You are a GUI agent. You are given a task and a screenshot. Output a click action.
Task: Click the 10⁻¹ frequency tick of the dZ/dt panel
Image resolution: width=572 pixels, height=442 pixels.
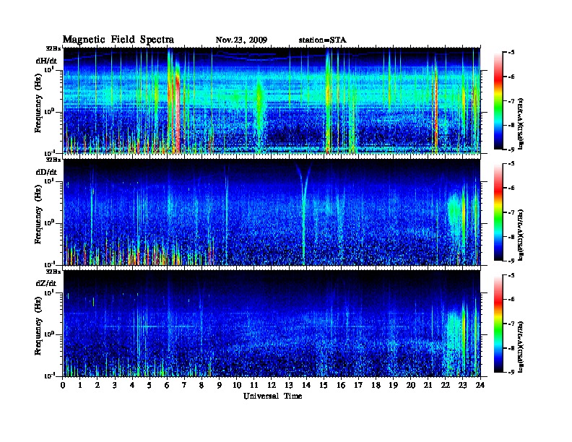48,376
